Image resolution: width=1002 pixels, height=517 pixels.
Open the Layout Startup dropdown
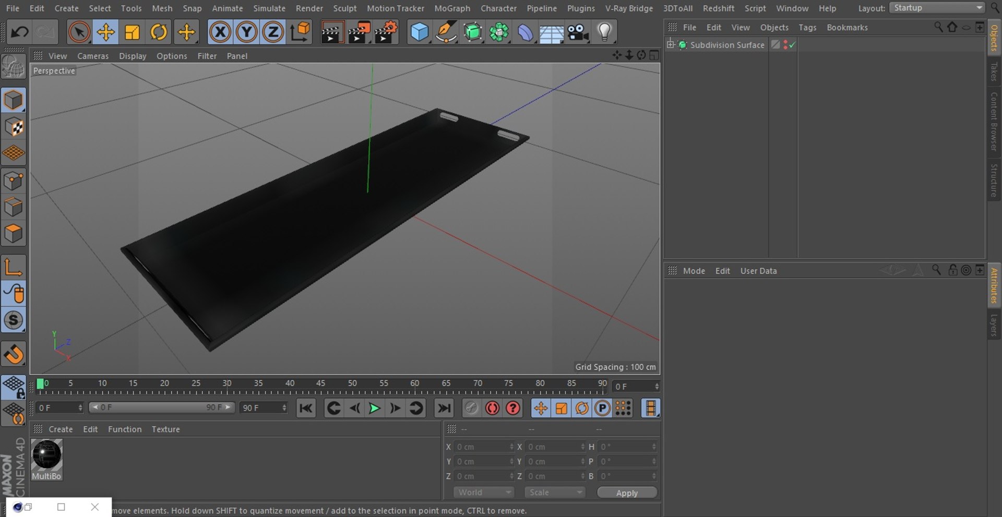click(x=937, y=8)
